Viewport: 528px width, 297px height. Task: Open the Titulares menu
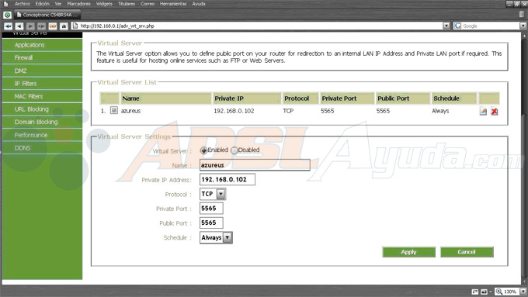pos(127,4)
